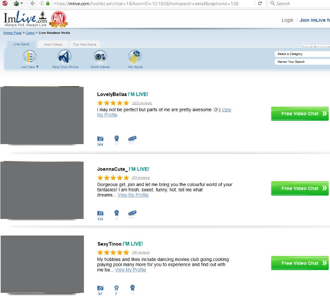Switch to the Host Videos tab
This screenshot has height=298, width=330.
point(53,44)
